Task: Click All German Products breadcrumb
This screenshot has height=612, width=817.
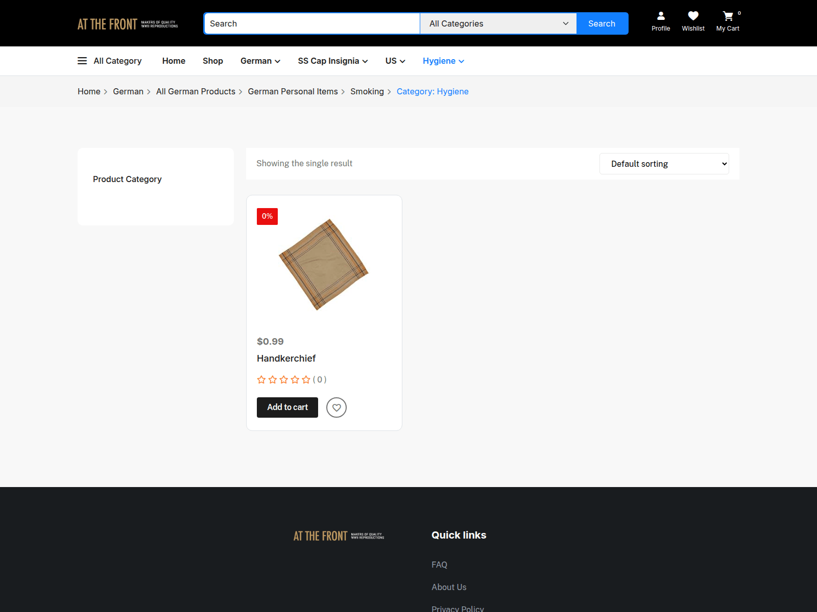Action: (x=196, y=91)
